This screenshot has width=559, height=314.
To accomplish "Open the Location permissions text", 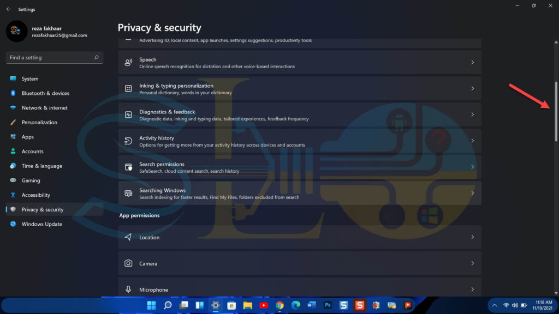I will [149, 238].
